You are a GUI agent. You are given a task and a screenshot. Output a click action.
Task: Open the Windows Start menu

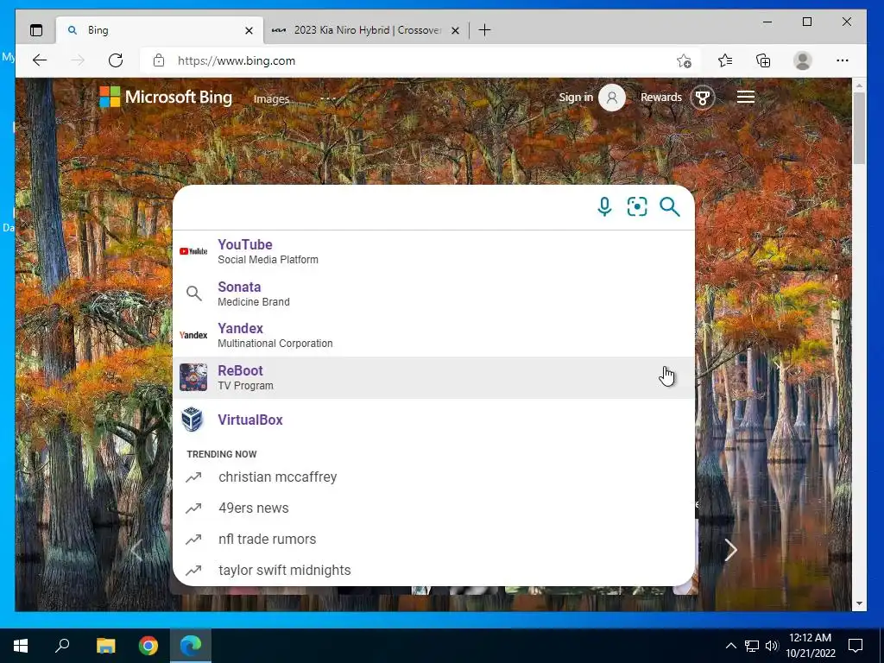pos(21,646)
